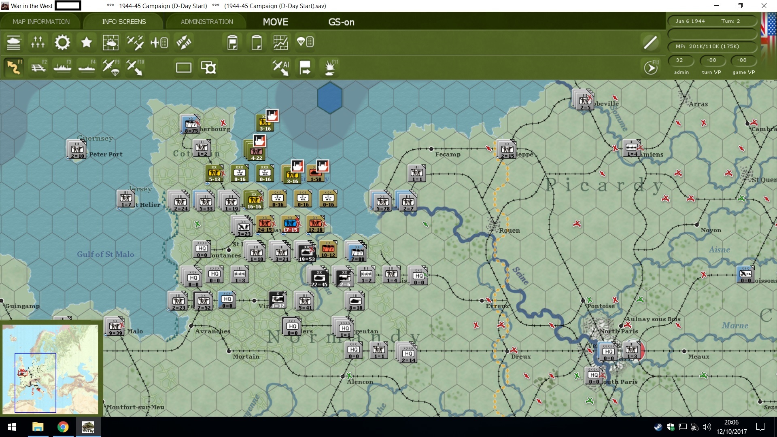Select the F11 battle explosion icon
This screenshot has height=437, width=777.
coord(330,67)
